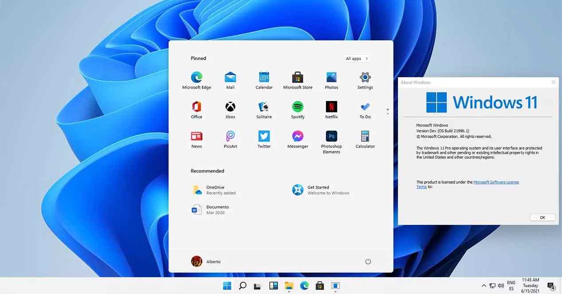The image size is (562, 294).
Task: Switch to winver window on taskbar
Action: 336,286
